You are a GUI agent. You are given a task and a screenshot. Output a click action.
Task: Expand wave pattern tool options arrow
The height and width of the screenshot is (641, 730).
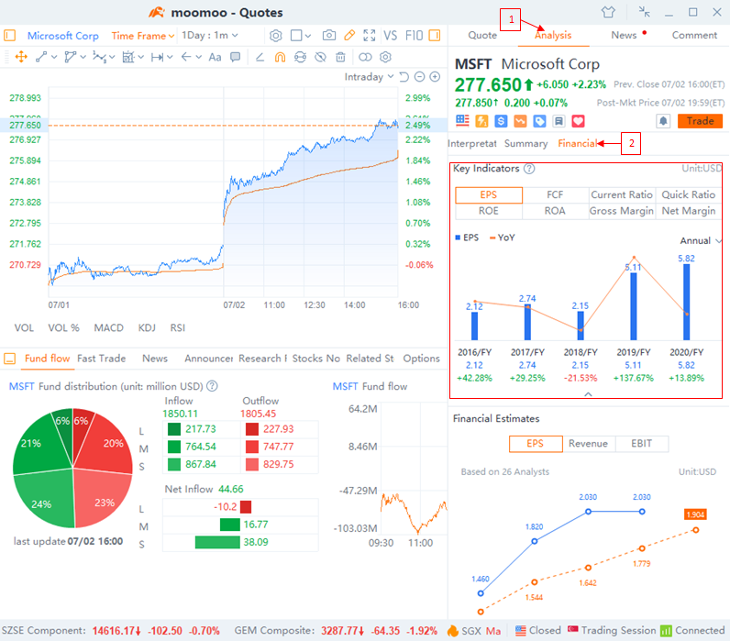pyautogui.click(x=112, y=57)
